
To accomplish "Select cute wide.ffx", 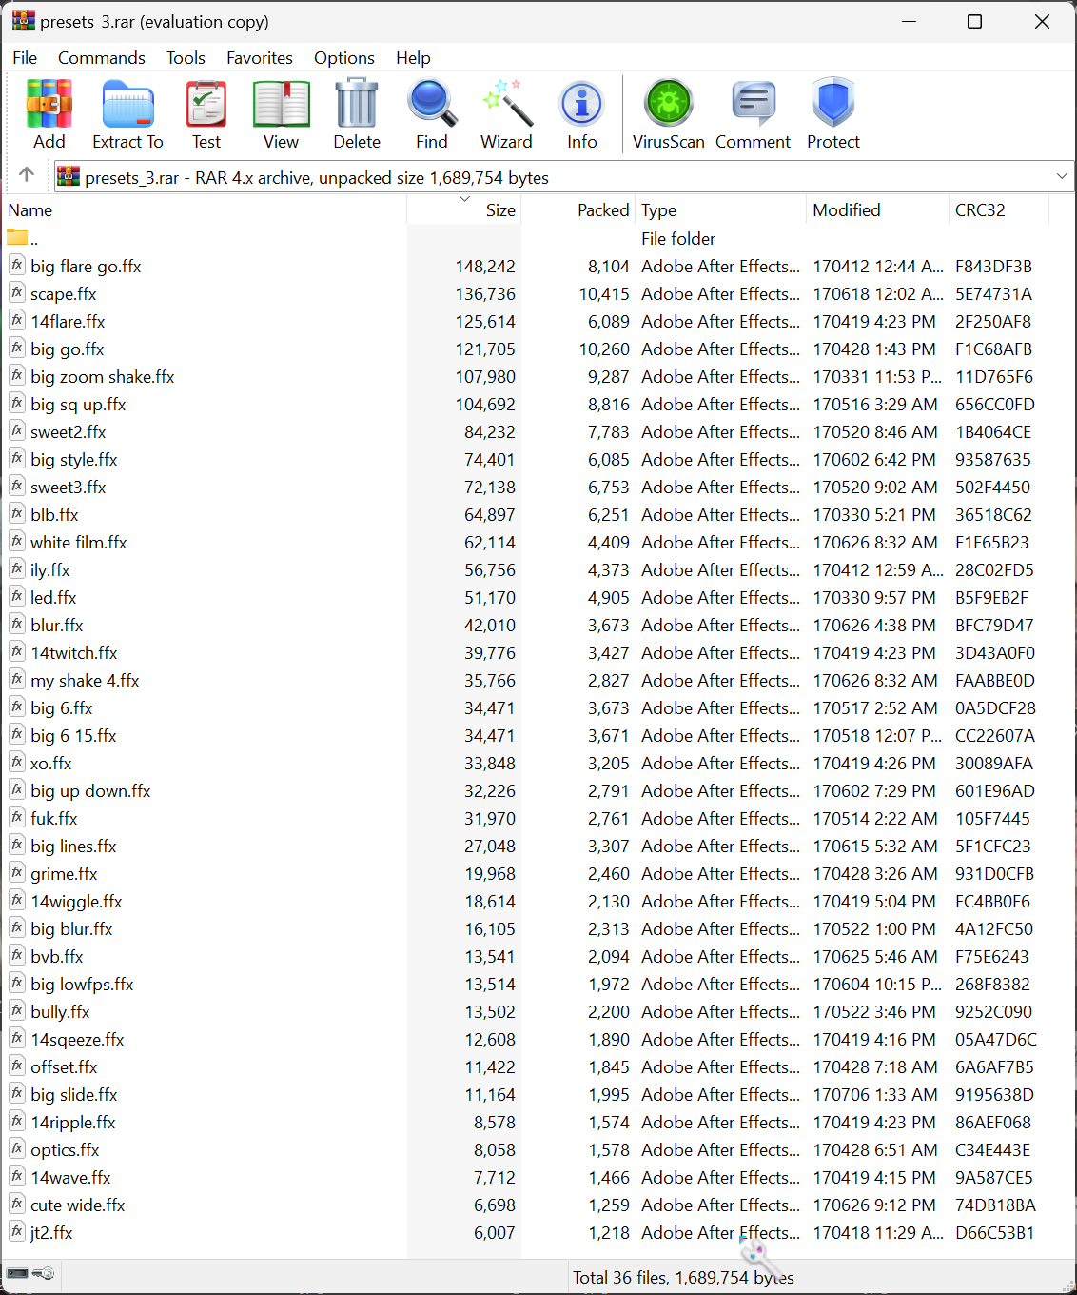I will point(78,1205).
